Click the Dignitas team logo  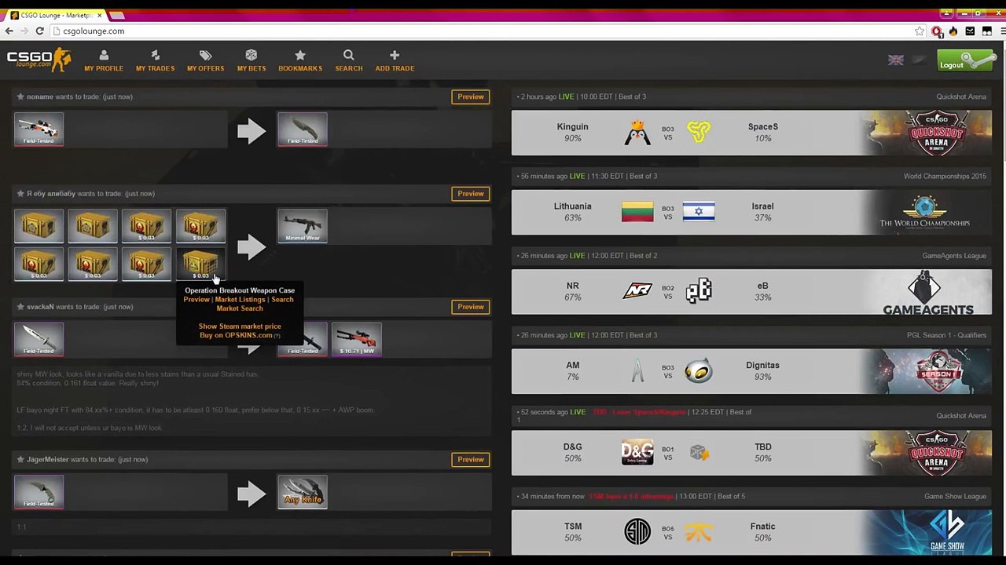(699, 371)
